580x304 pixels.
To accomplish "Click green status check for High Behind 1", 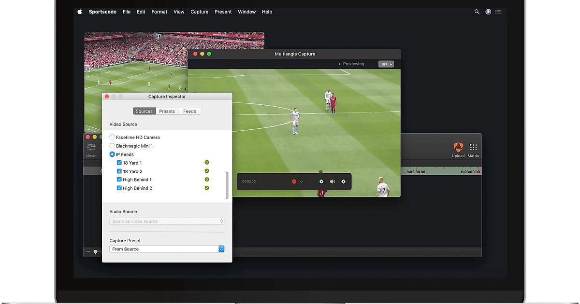I will click(x=207, y=180).
